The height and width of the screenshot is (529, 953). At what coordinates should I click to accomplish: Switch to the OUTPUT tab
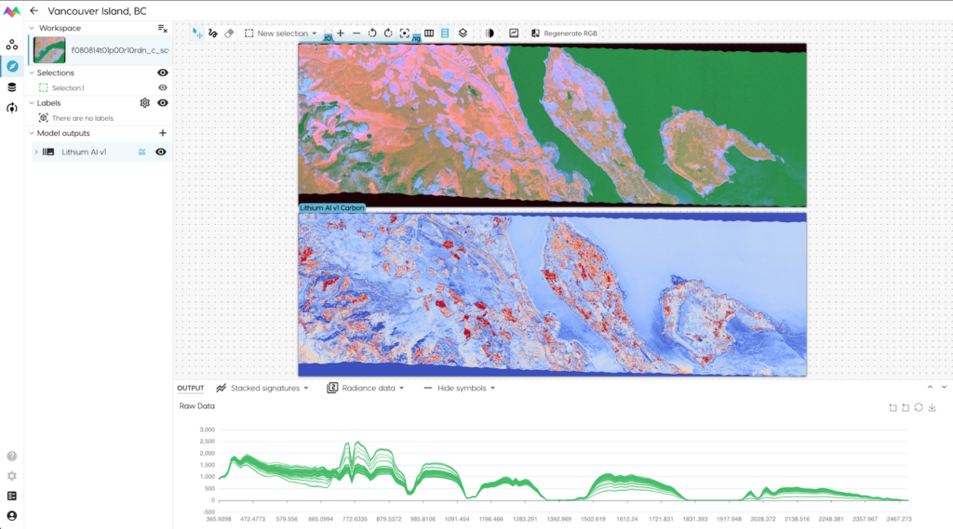[191, 388]
